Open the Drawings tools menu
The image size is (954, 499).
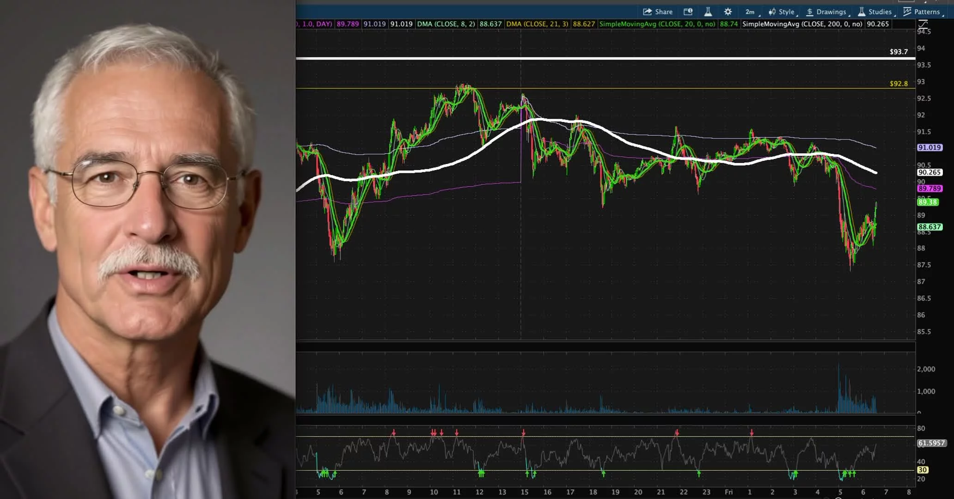pyautogui.click(x=826, y=12)
